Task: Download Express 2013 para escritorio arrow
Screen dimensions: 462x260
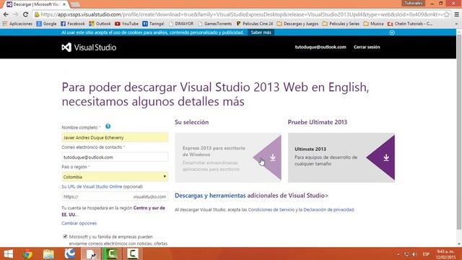Action: click(268, 157)
